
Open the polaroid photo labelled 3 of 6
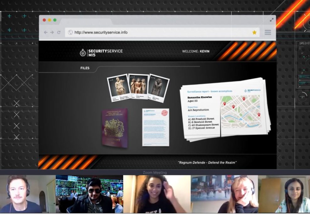[158, 86]
